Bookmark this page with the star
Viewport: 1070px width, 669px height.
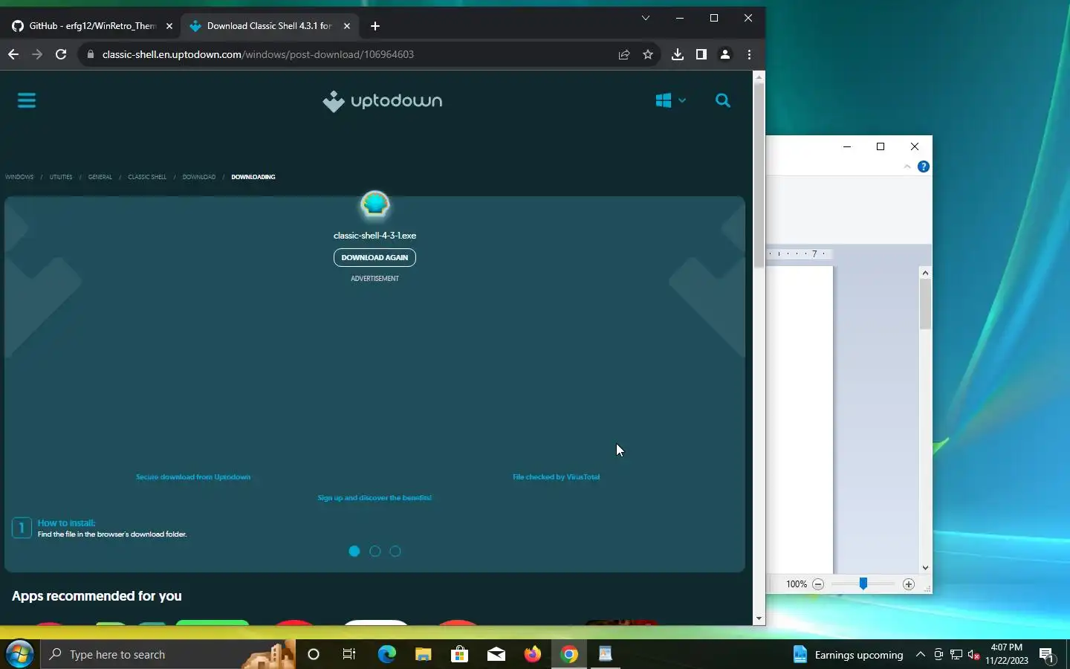click(648, 54)
